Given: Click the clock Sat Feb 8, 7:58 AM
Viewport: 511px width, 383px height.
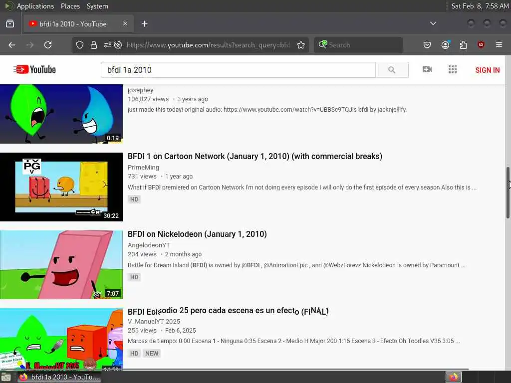Looking at the screenshot, I should click(480, 6).
